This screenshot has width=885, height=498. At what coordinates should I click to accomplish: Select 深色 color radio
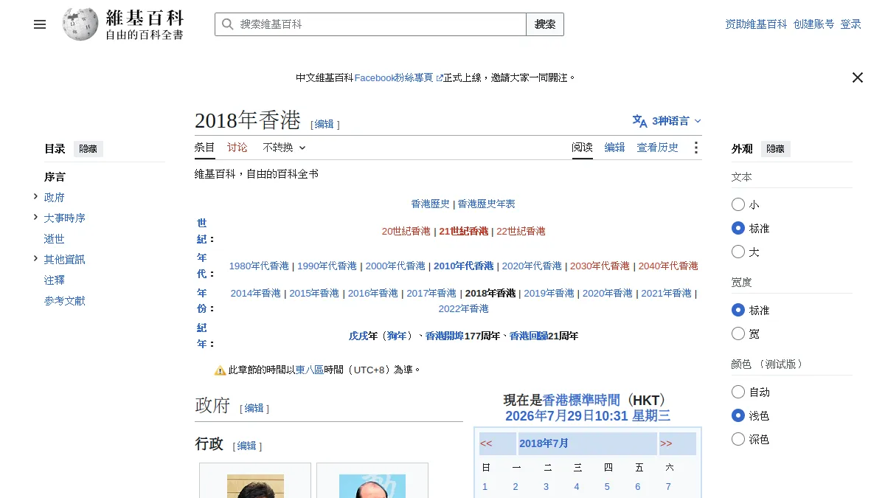point(738,439)
